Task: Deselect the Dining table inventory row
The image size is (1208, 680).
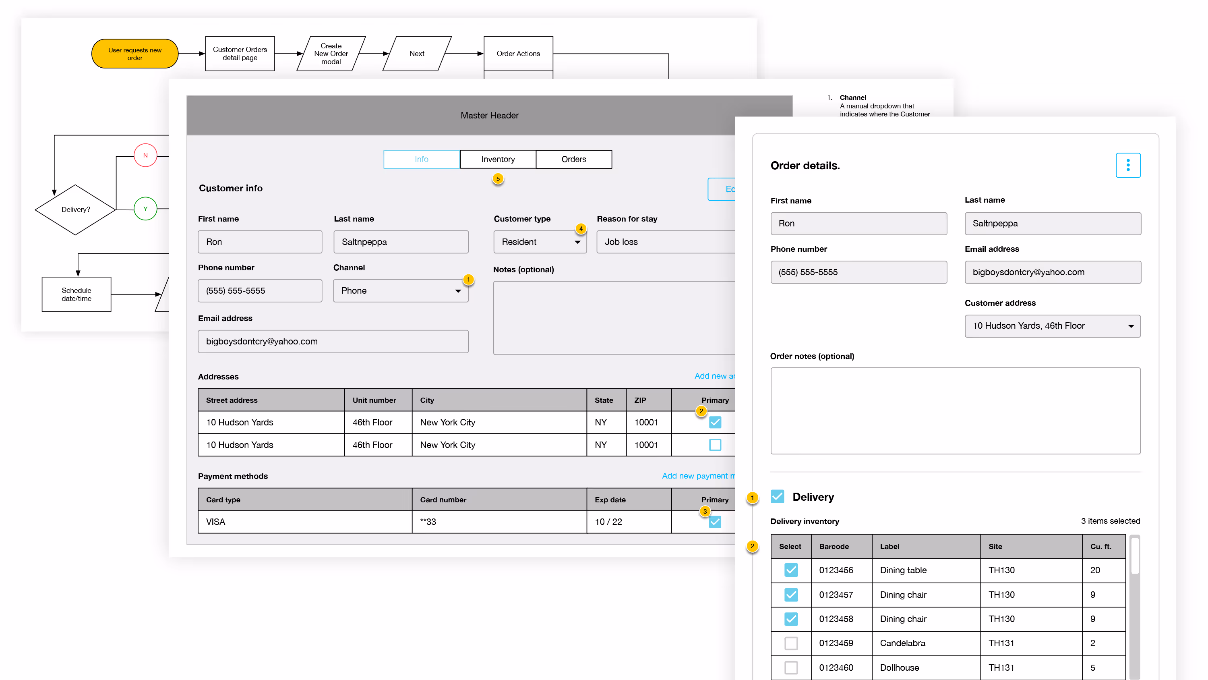Action: [791, 570]
